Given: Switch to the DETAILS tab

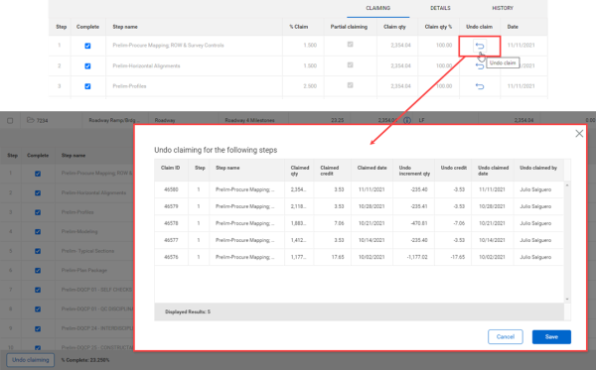Looking at the screenshot, I should (x=440, y=8).
